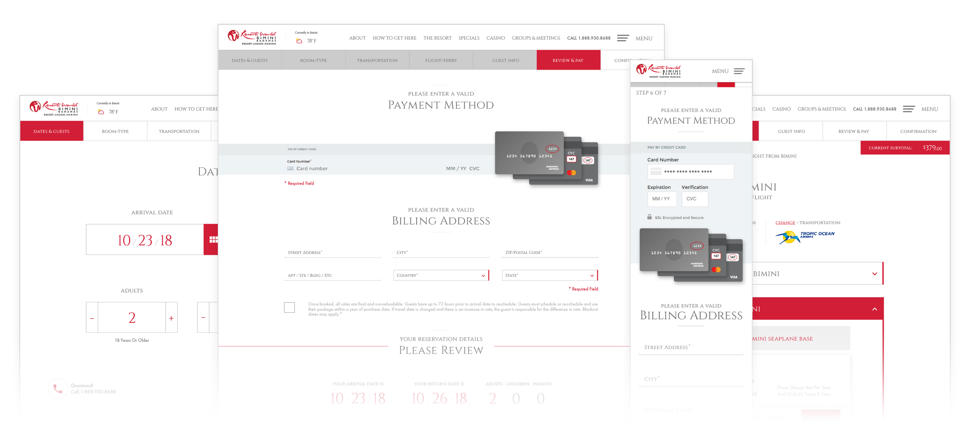Open the Country dropdown

(441, 275)
